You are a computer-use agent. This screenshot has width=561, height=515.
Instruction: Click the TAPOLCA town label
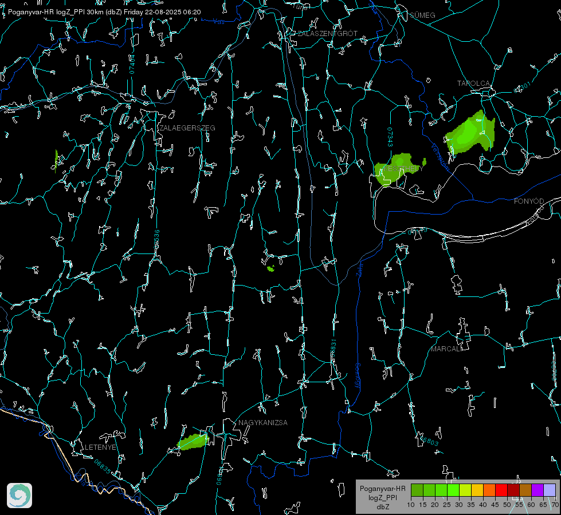pos(473,84)
